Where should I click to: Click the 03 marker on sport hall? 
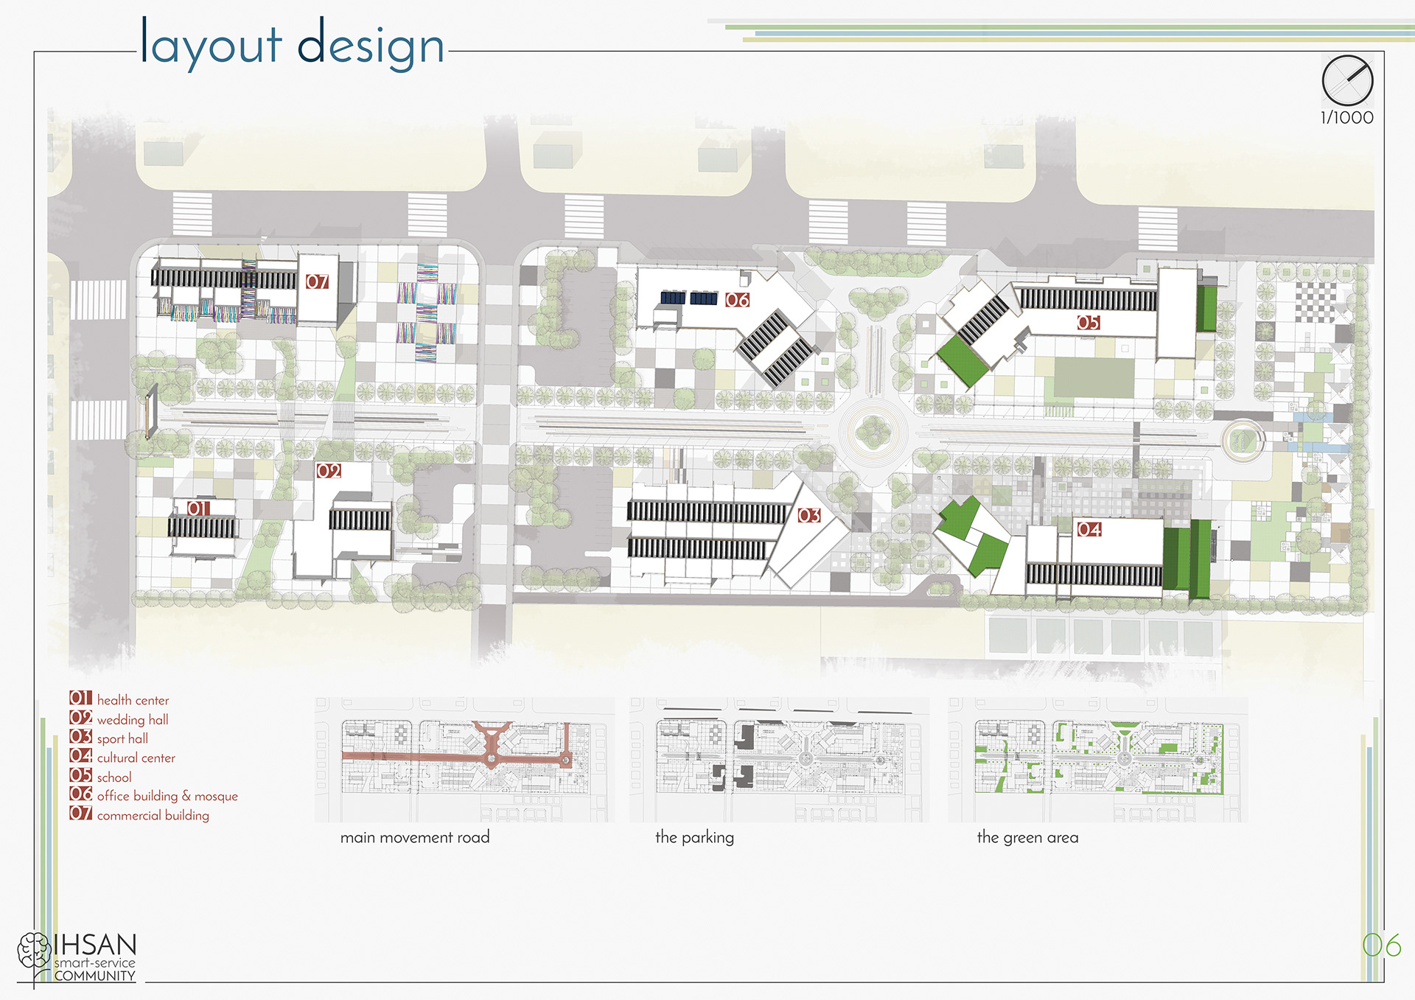coord(808,515)
